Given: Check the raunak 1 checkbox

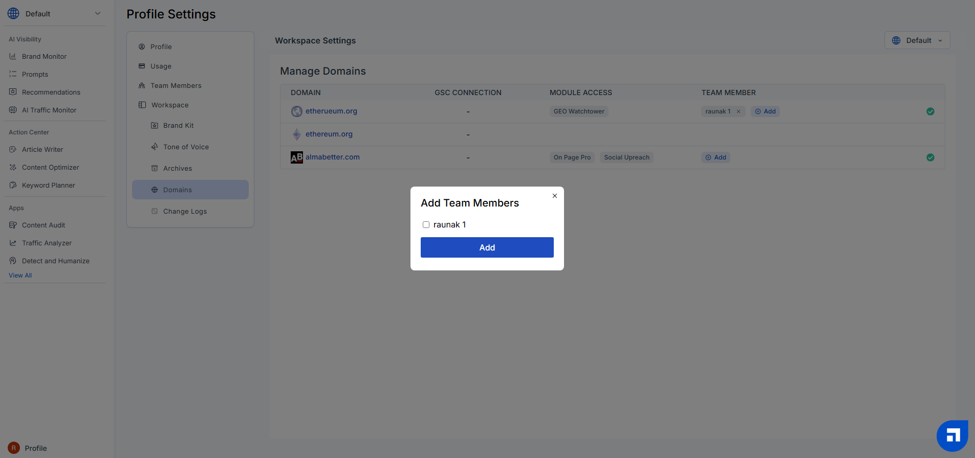Looking at the screenshot, I should (x=426, y=225).
